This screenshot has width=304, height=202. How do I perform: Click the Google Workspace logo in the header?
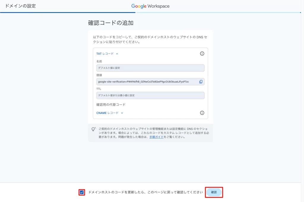[150, 6]
